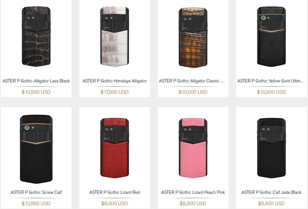Select the brown Alligator Classic phone image
This screenshot has width=308, height=209.
(x=193, y=37)
